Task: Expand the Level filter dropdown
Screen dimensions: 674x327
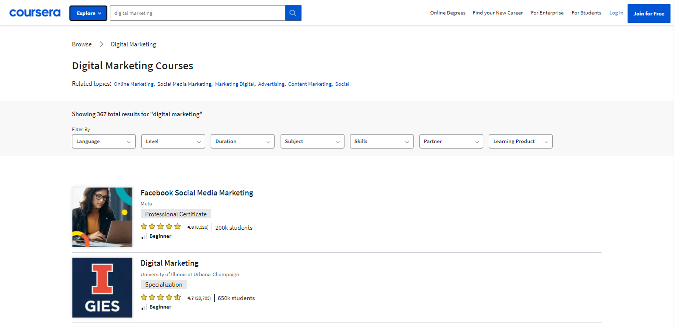Action: pos(173,142)
